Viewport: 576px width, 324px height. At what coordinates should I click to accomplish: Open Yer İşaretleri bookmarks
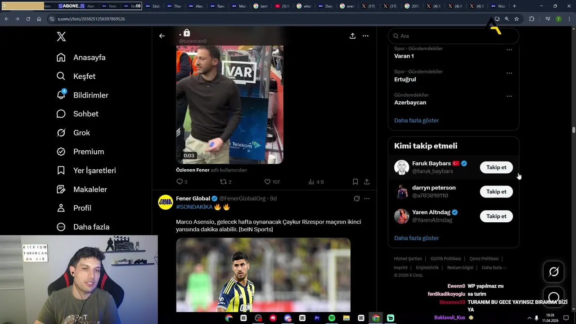tap(86, 171)
